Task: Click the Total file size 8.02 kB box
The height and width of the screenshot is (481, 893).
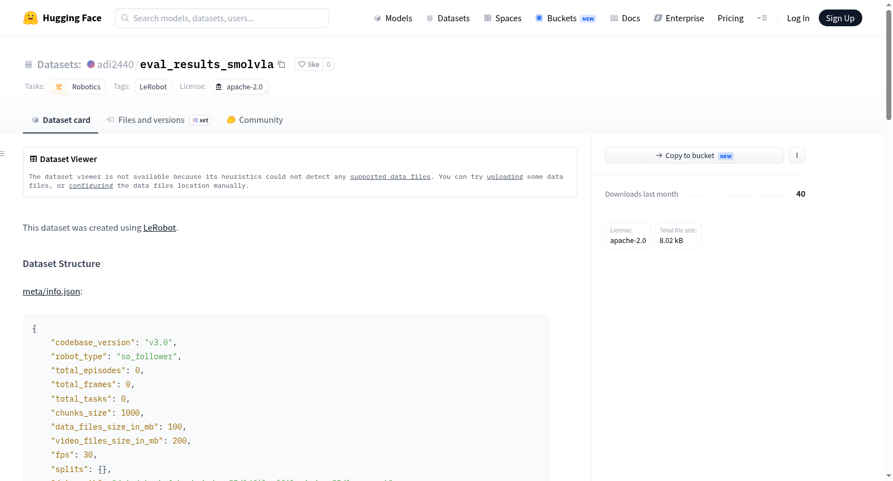Action: [678, 236]
